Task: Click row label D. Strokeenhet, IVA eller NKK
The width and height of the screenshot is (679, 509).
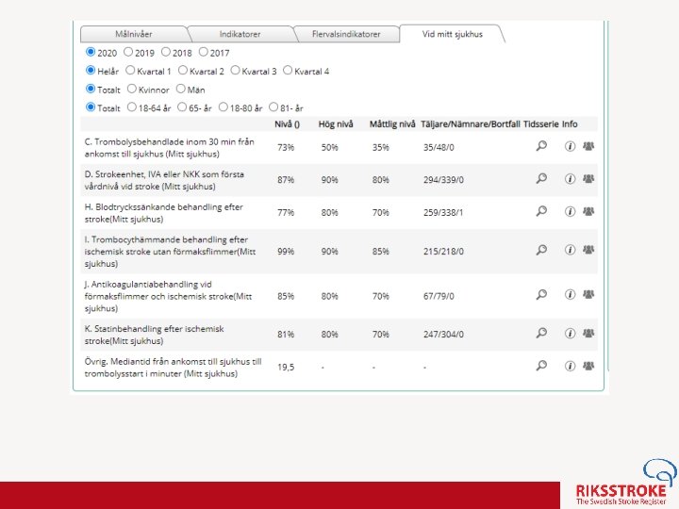Action: [164, 180]
